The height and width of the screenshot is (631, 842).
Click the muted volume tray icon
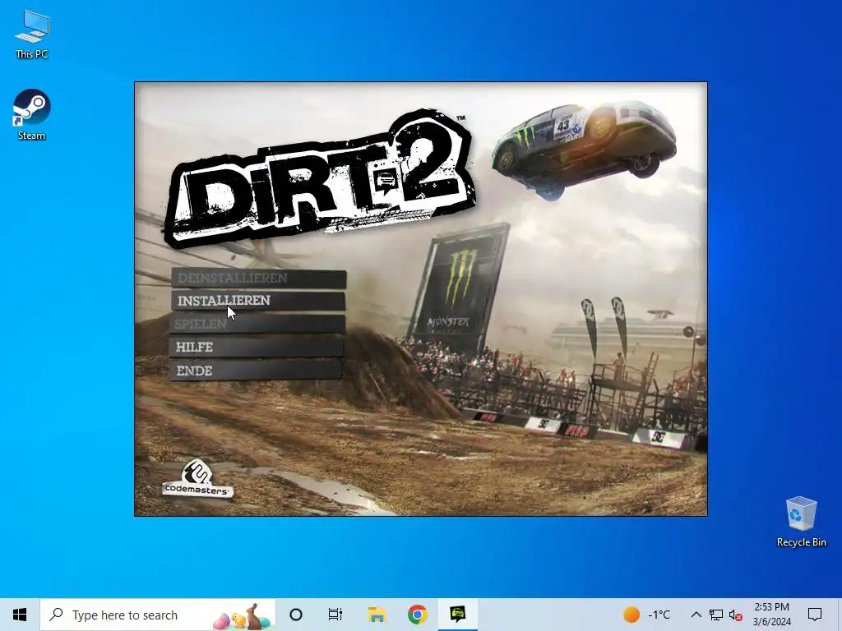coord(736,615)
